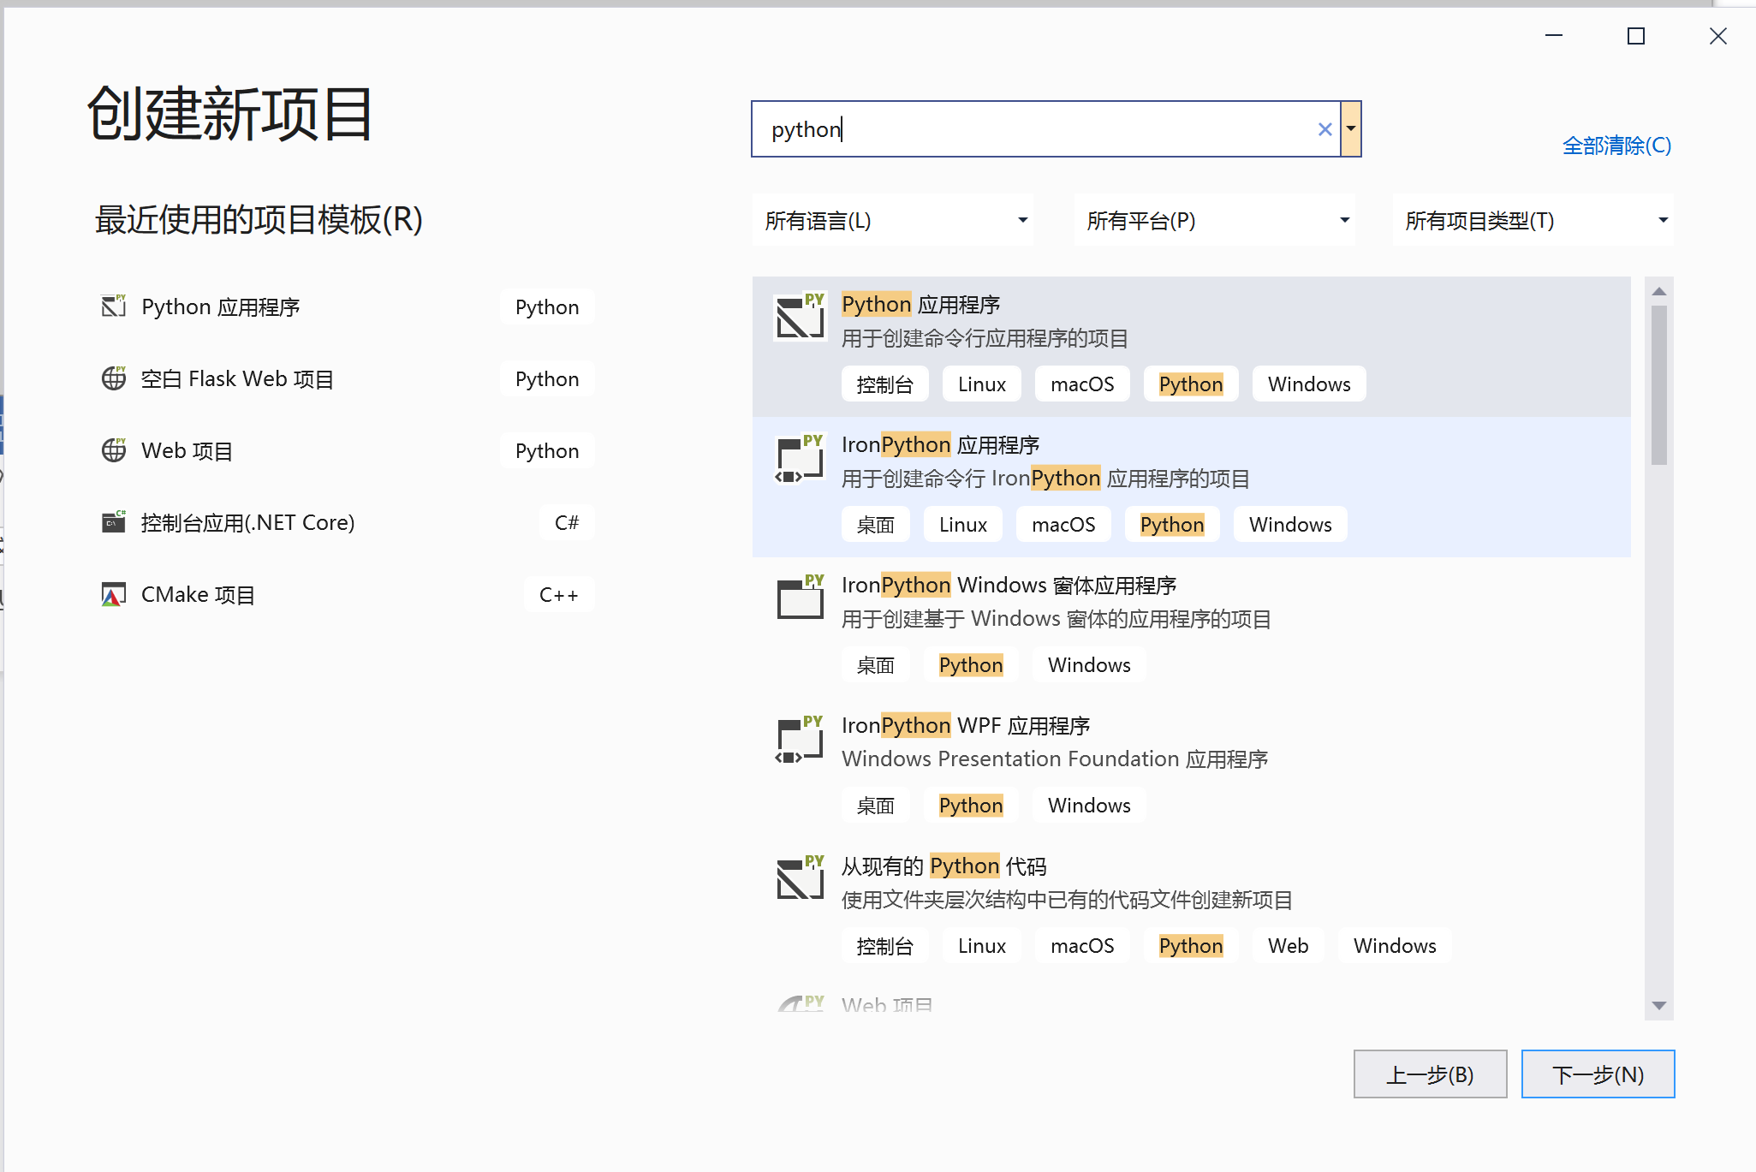Image resolution: width=1756 pixels, height=1172 pixels.
Task: Open the 所有项目类型(T) dropdown
Action: [x=1533, y=220]
